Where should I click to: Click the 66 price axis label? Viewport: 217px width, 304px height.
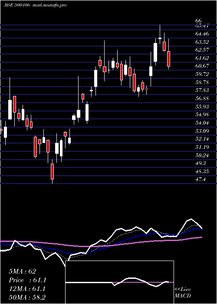coord(199,20)
